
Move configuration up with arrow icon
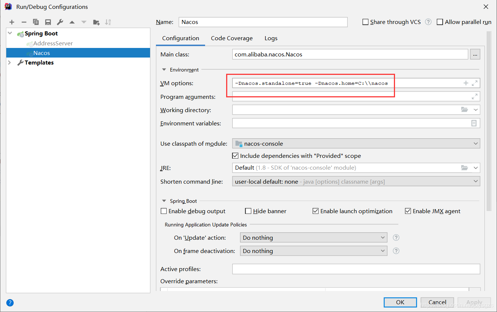point(72,22)
